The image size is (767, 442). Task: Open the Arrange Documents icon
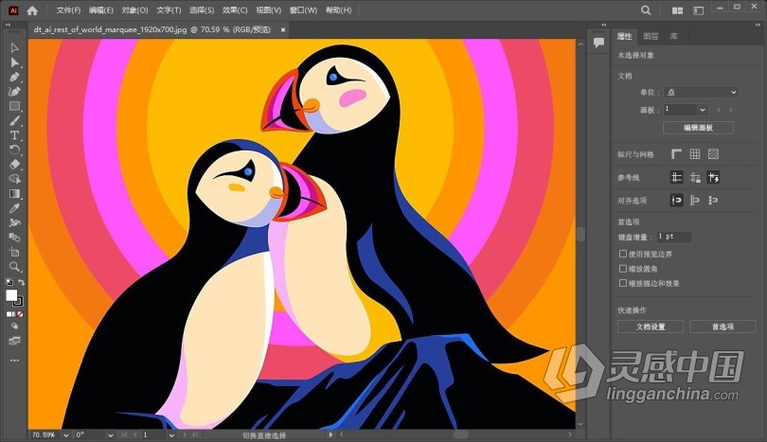677,10
